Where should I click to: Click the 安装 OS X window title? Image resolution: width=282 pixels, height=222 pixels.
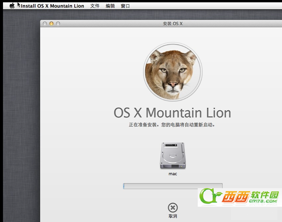click(173, 24)
